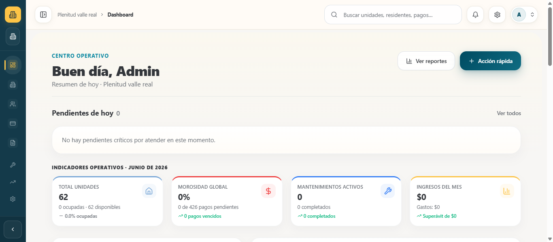Click the $0 value on the Ingresos del Mes card
The image size is (553, 242).
pos(421,197)
